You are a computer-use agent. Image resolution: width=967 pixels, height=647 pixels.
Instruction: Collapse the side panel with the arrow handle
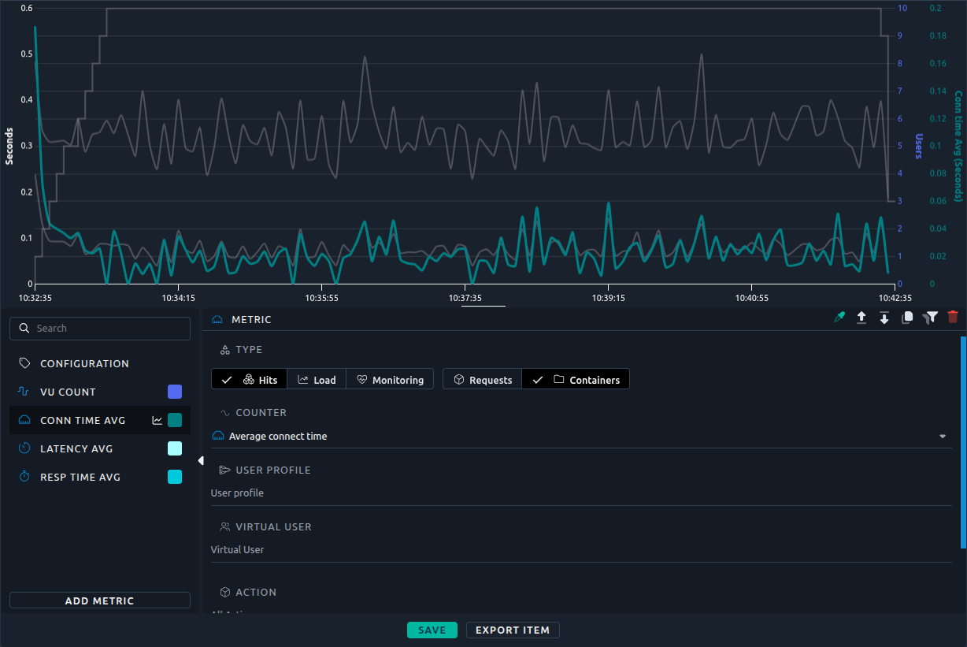tap(201, 460)
